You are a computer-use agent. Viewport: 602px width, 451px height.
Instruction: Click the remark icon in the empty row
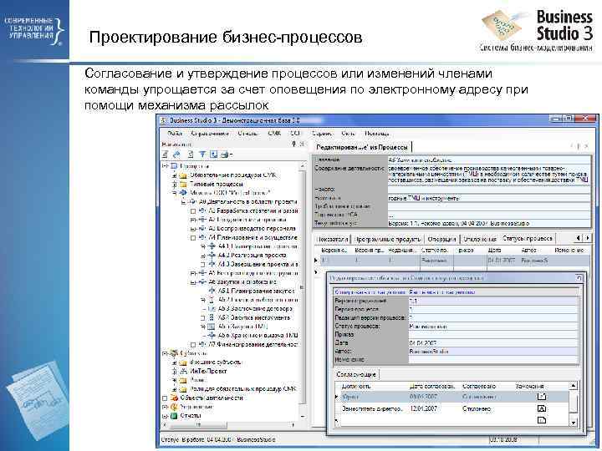coord(542,420)
